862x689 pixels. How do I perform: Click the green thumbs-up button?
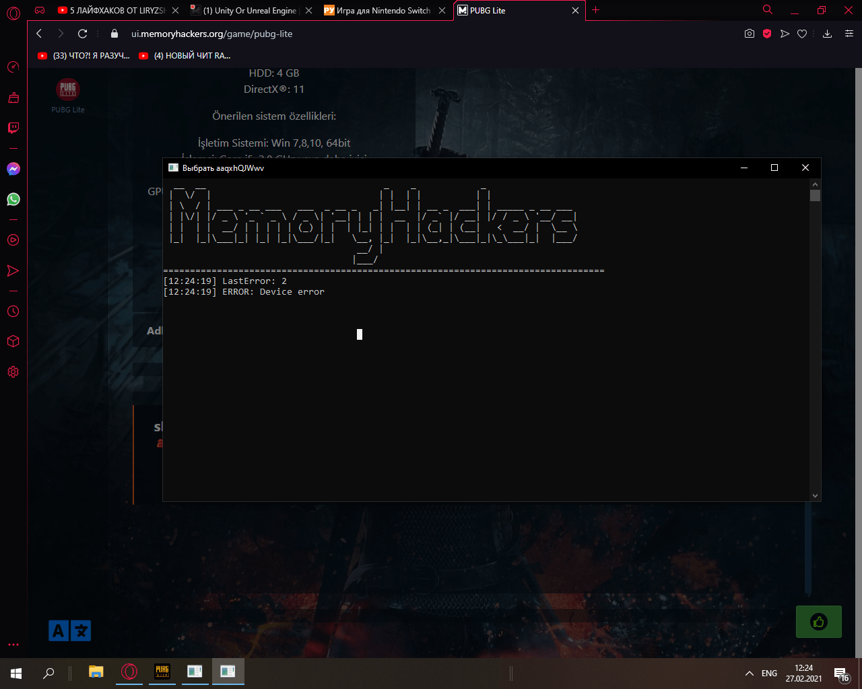point(819,622)
